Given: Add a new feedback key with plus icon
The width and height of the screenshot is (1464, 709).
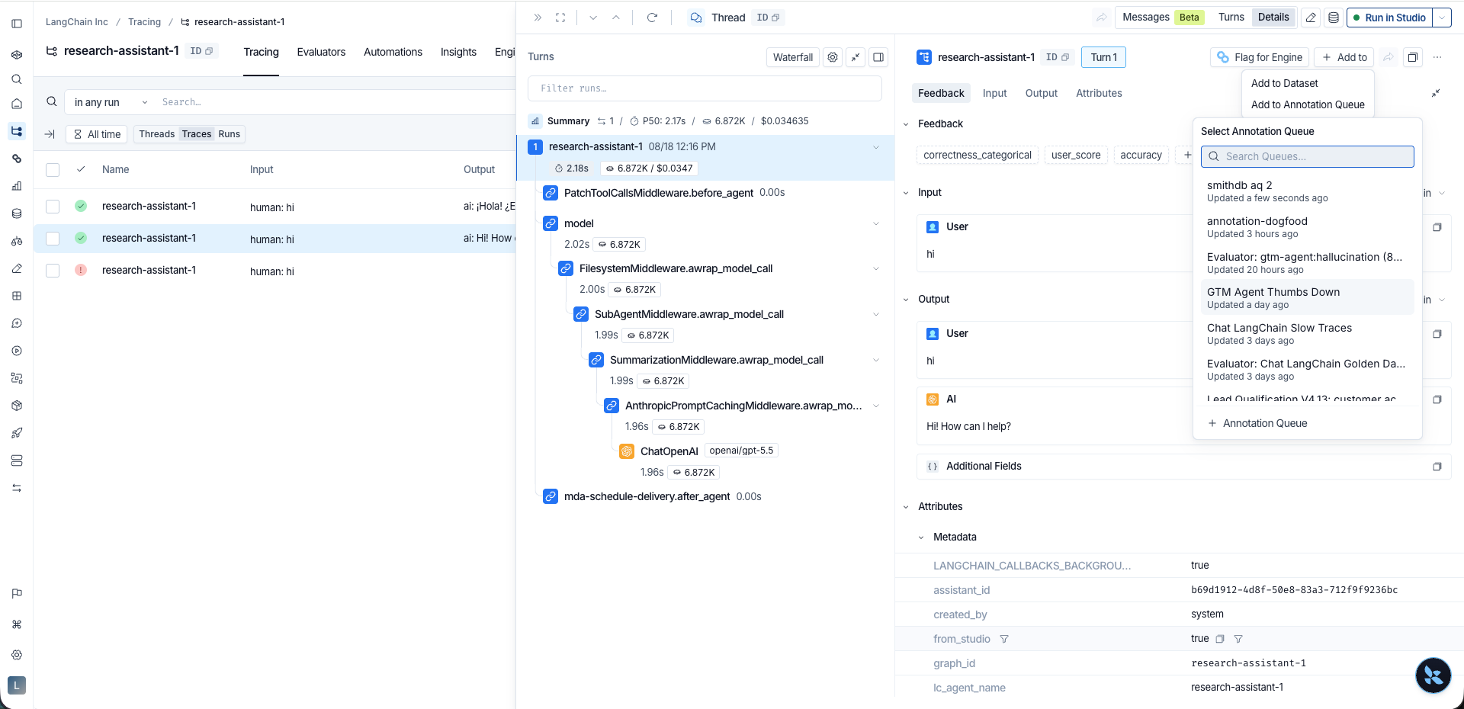Looking at the screenshot, I should [1187, 155].
